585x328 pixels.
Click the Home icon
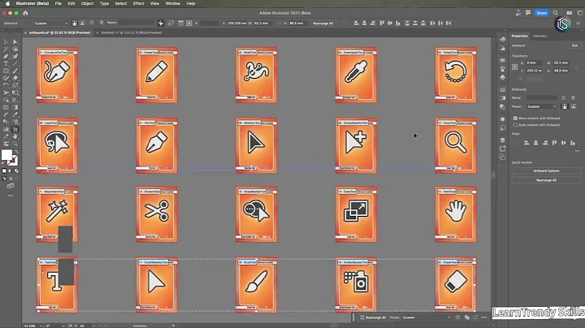point(25,13)
